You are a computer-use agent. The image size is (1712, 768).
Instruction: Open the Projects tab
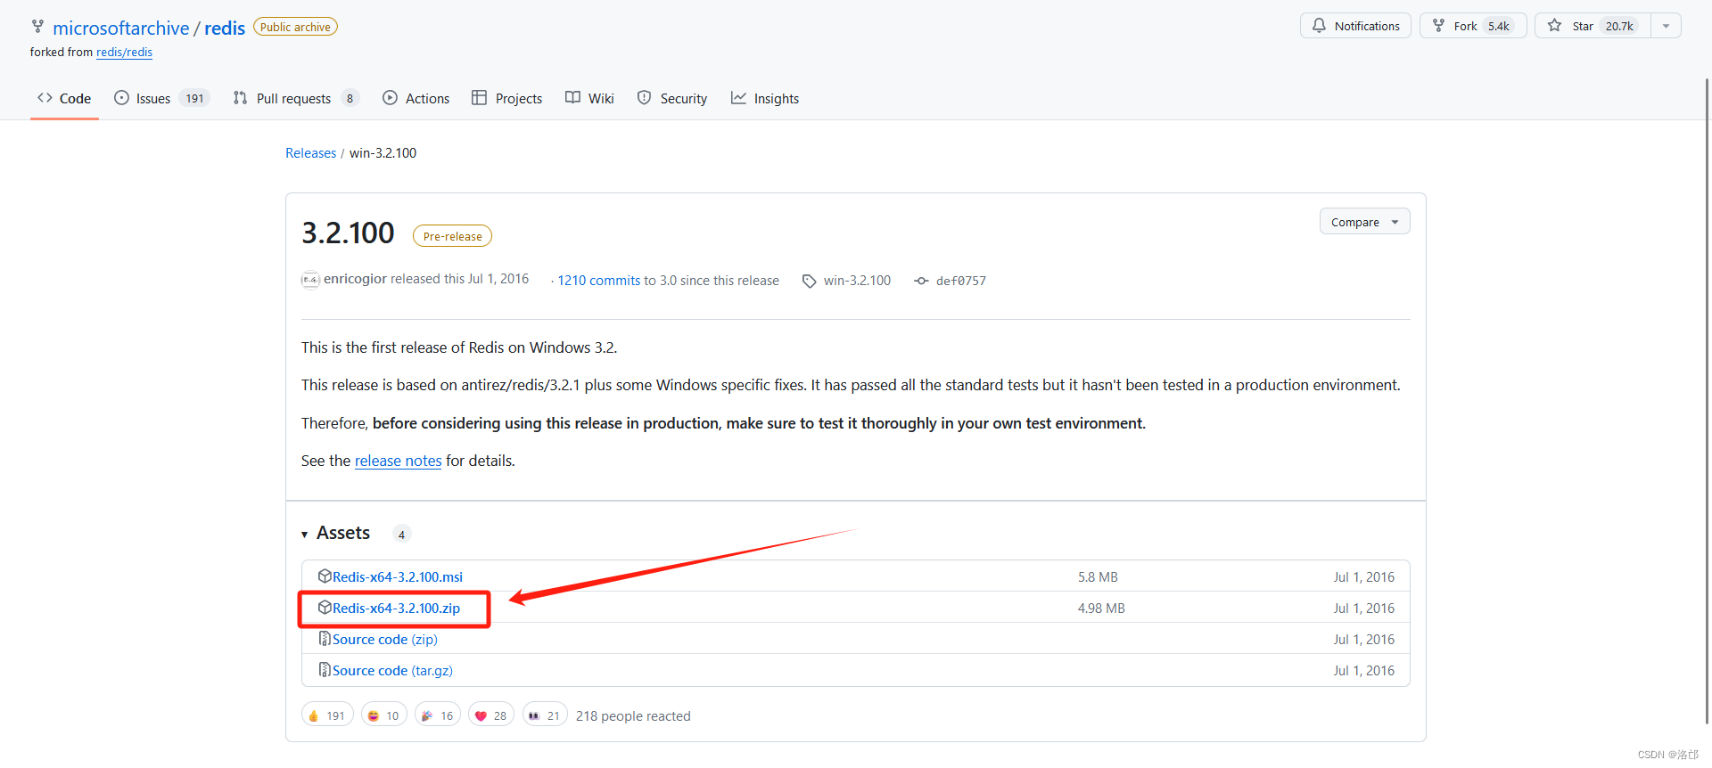pyautogui.click(x=507, y=98)
